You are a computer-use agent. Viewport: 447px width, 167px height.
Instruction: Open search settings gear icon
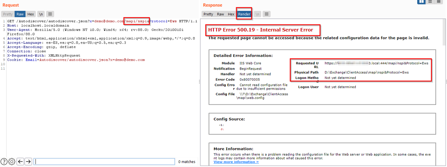(12, 161)
